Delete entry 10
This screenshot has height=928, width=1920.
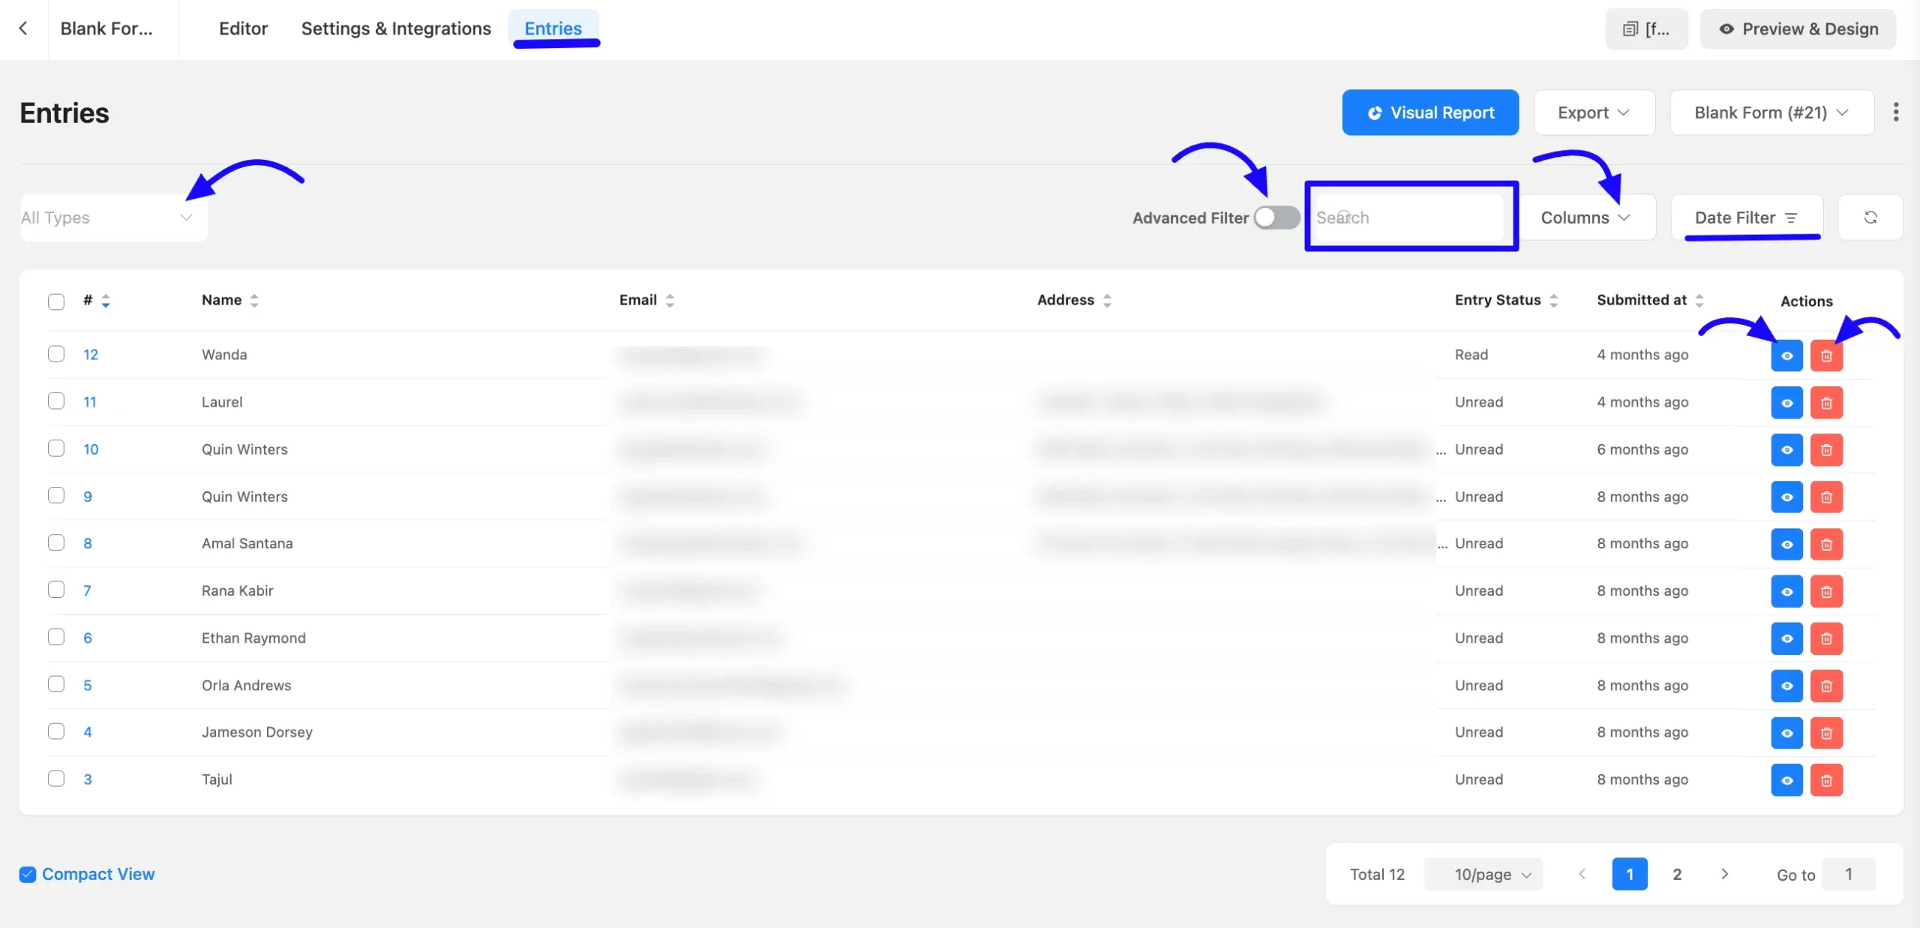1826,450
